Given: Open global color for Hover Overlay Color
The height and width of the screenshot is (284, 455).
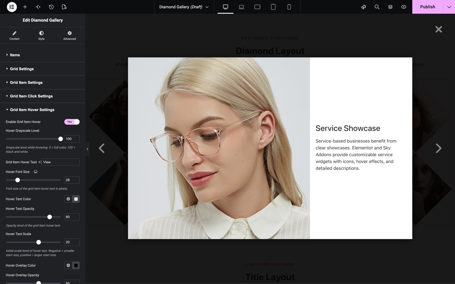Looking at the screenshot, I should pos(68,266).
